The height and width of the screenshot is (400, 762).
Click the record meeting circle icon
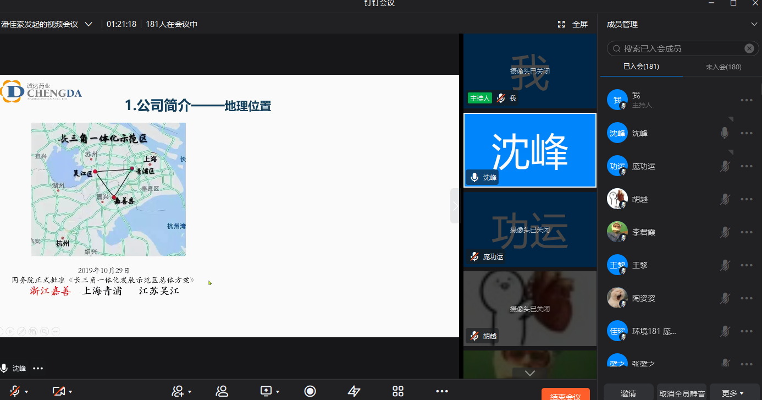(310, 391)
